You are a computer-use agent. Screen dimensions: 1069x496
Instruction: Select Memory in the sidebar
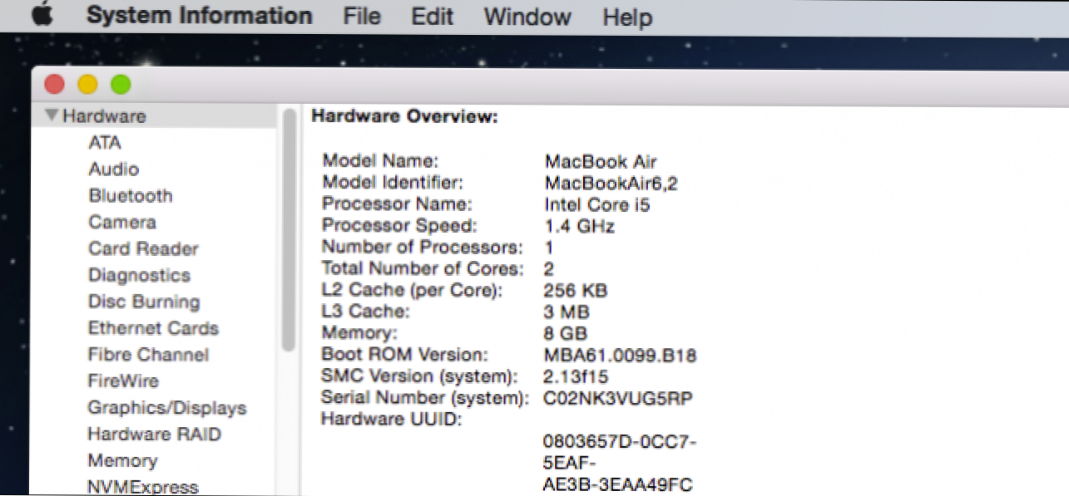122,461
